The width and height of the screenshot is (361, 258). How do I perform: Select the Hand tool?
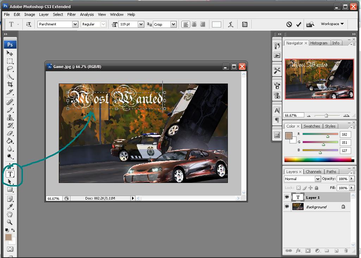click(10, 214)
